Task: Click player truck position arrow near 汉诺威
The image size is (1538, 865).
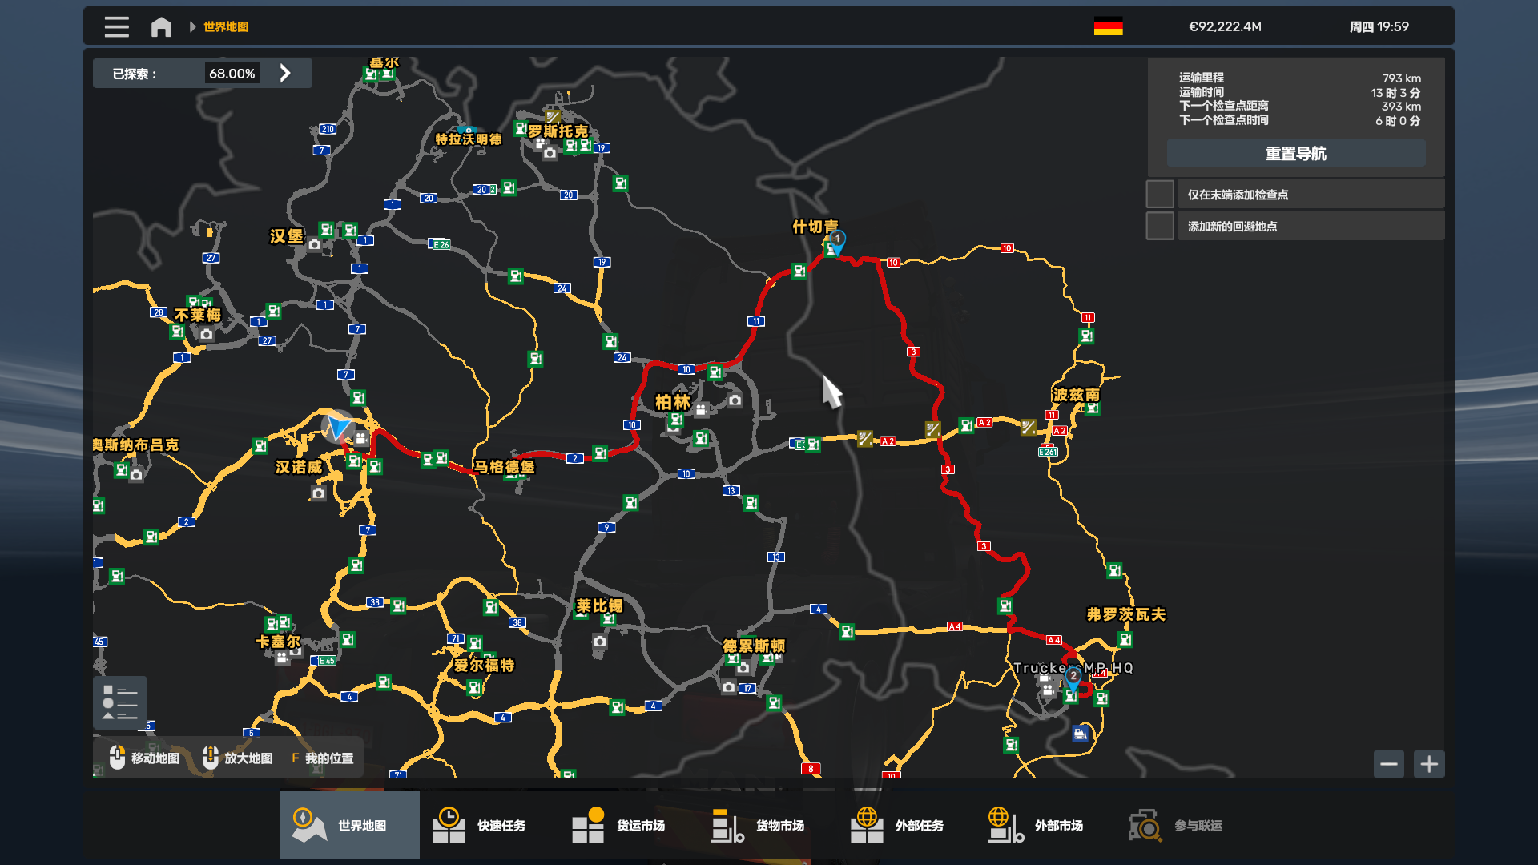Action: [x=338, y=427]
